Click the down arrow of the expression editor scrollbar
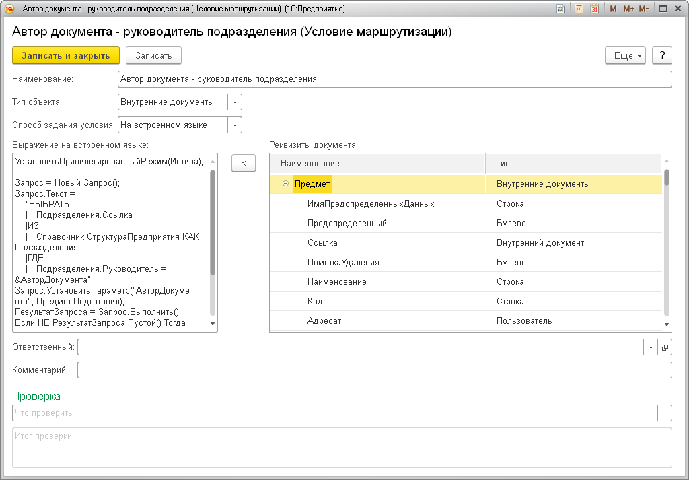Image resolution: width=689 pixels, height=480 pixels. [213, 324]
